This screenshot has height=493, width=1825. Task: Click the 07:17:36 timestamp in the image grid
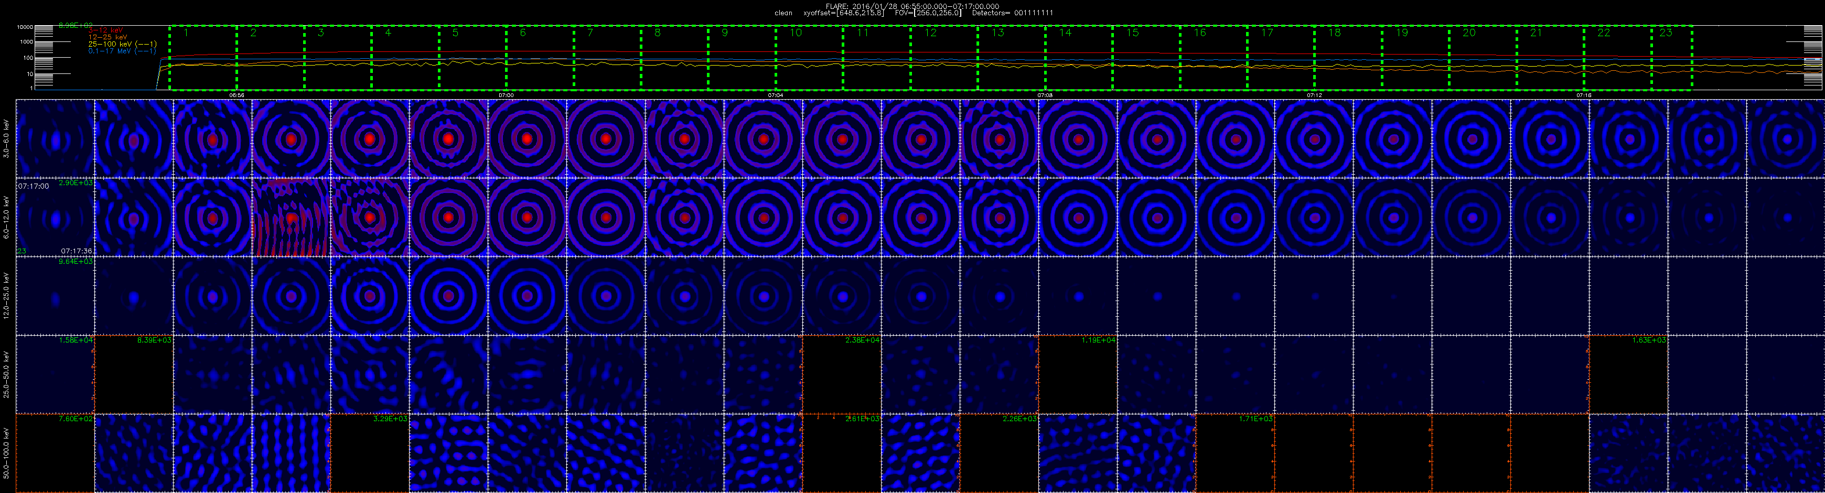[77, 251]
